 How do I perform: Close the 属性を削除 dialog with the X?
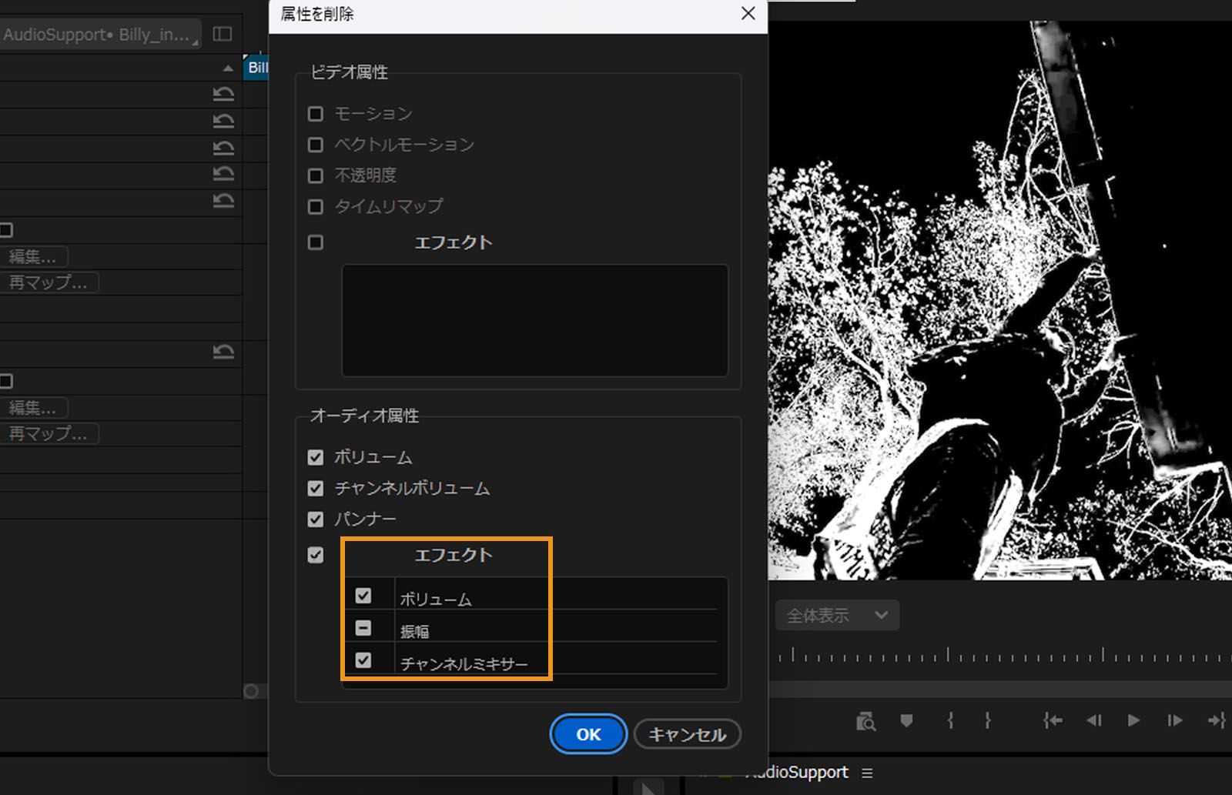[x=748, y=14]
